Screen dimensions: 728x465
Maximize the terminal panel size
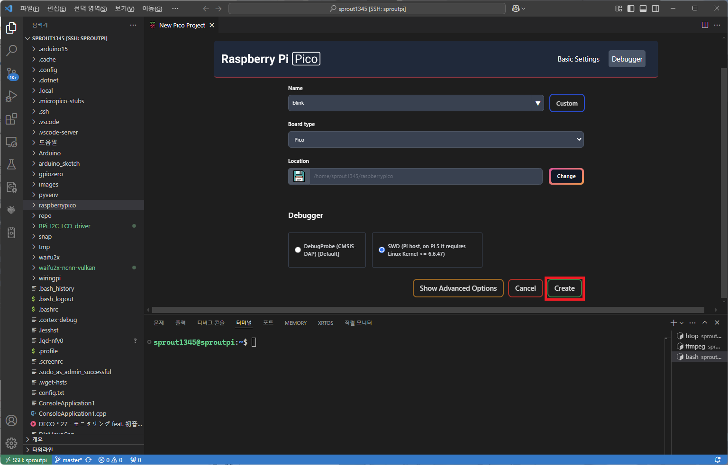tap(705, 322)
